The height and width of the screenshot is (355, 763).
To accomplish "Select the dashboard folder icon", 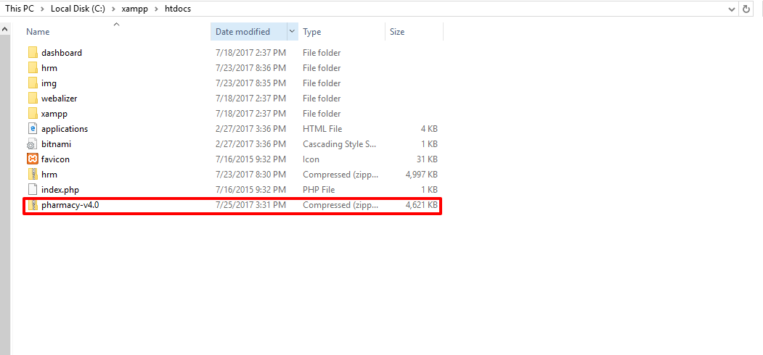I will click(33, 52).
